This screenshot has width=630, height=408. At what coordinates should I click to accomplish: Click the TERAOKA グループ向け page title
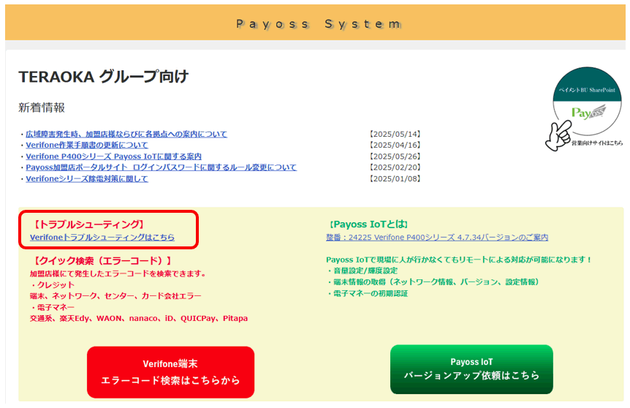[104, 76]
